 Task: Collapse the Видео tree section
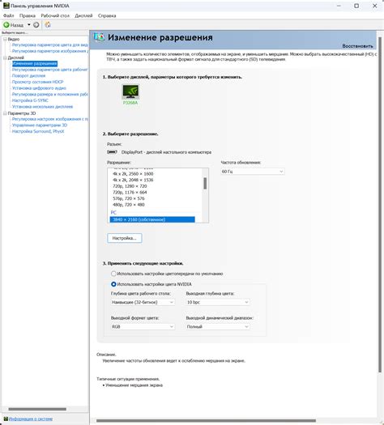point(5,40)
